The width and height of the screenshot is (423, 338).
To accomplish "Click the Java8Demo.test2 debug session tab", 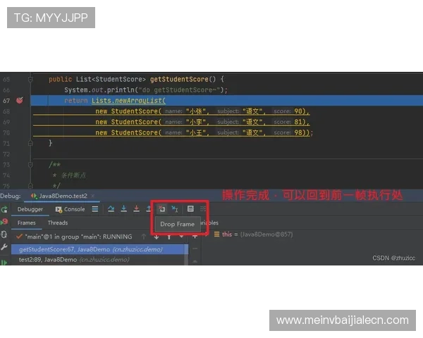I will tap(62, 195).
